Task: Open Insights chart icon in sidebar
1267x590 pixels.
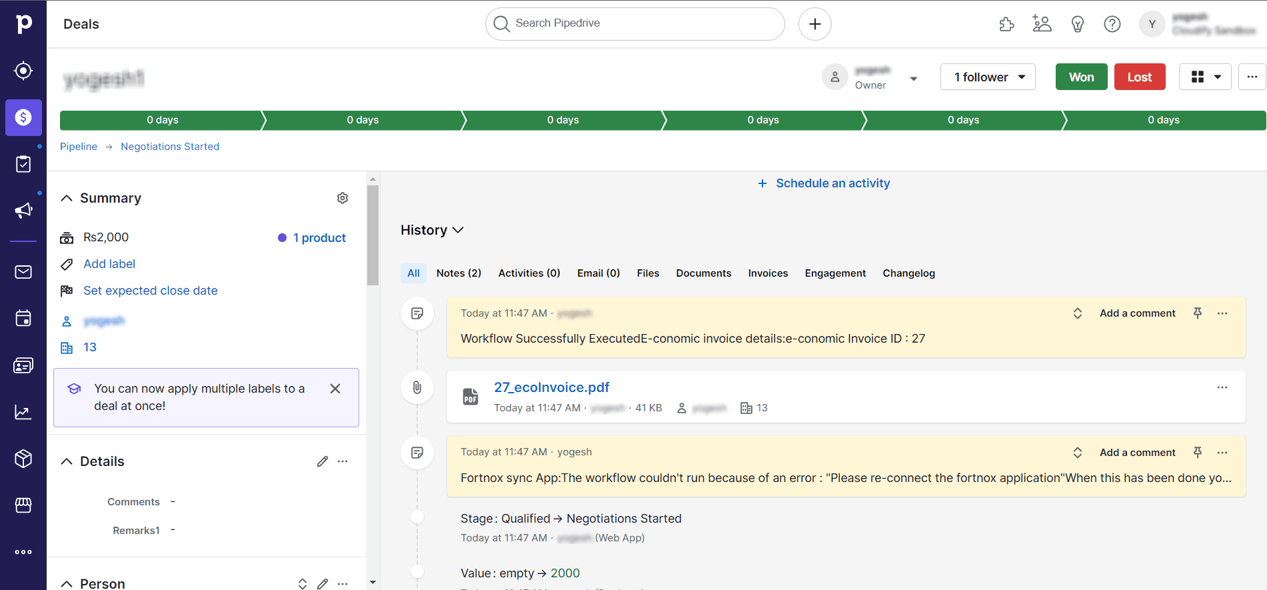Action: [x=23, y=412]
